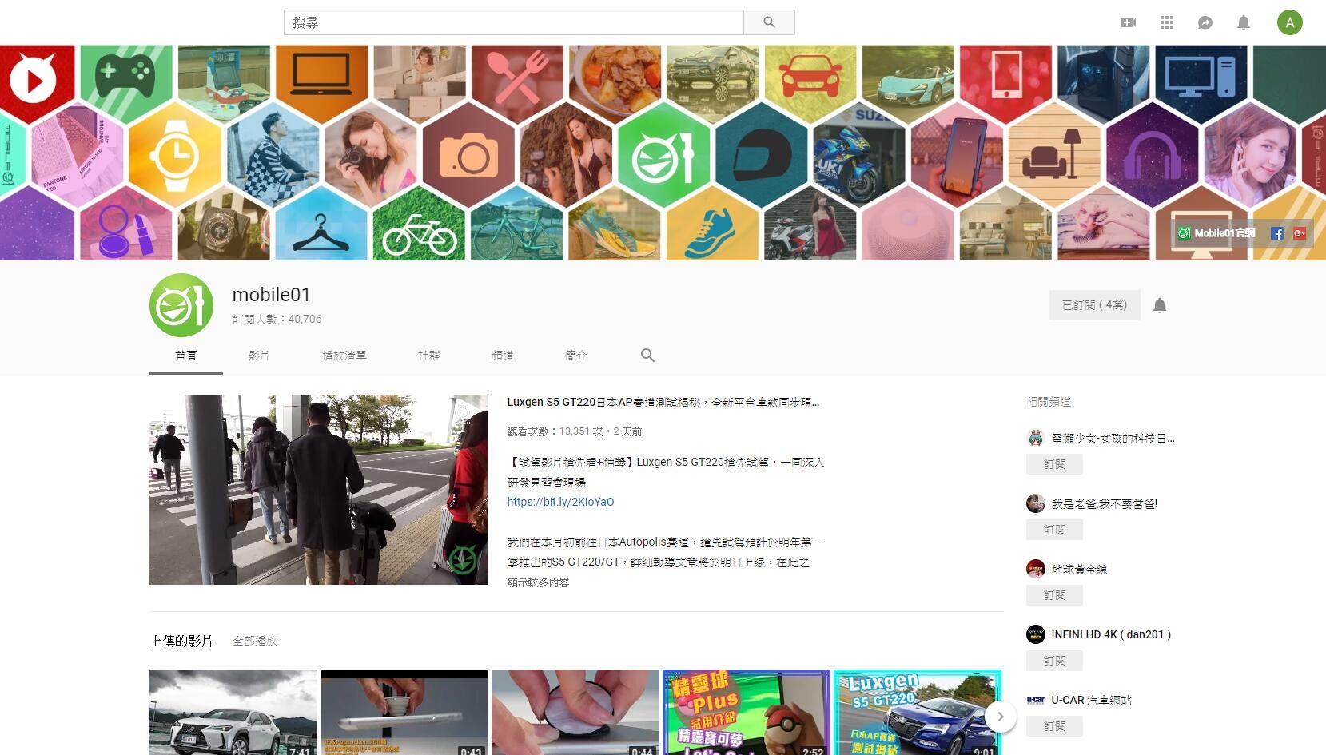Show next uploaded videos with arrow
This screenshot has height=755, width=1326.
pos(1000,717)
